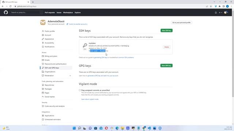Close the SSH and GPG keys tab
The image size is (234, 131).
[28, 2]
